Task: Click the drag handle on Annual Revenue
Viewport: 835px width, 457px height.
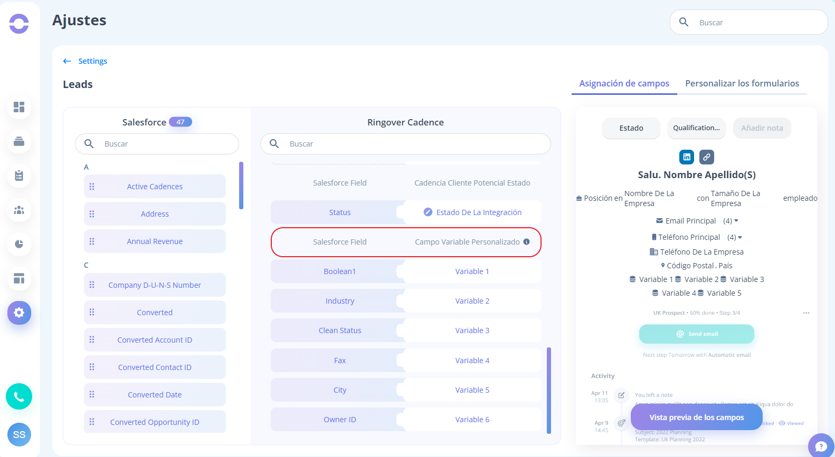Action: [92, 241]
